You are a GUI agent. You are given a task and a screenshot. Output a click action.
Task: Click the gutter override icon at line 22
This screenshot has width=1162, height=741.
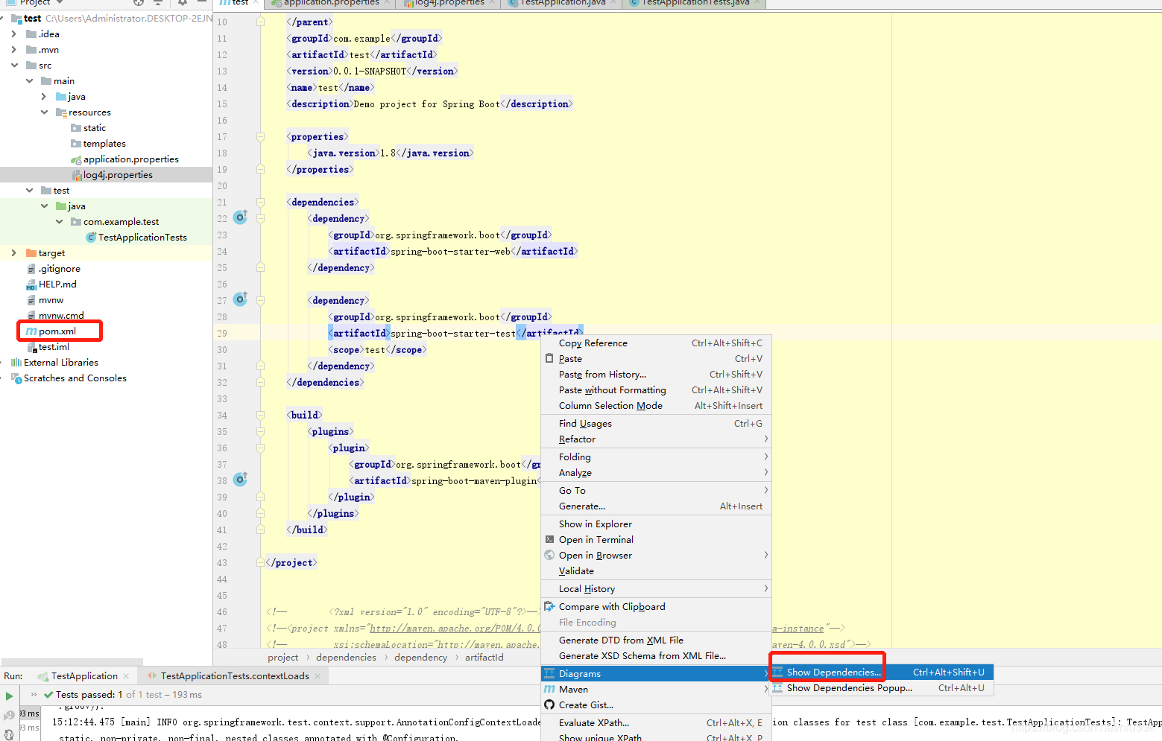(x=240, y=217)
